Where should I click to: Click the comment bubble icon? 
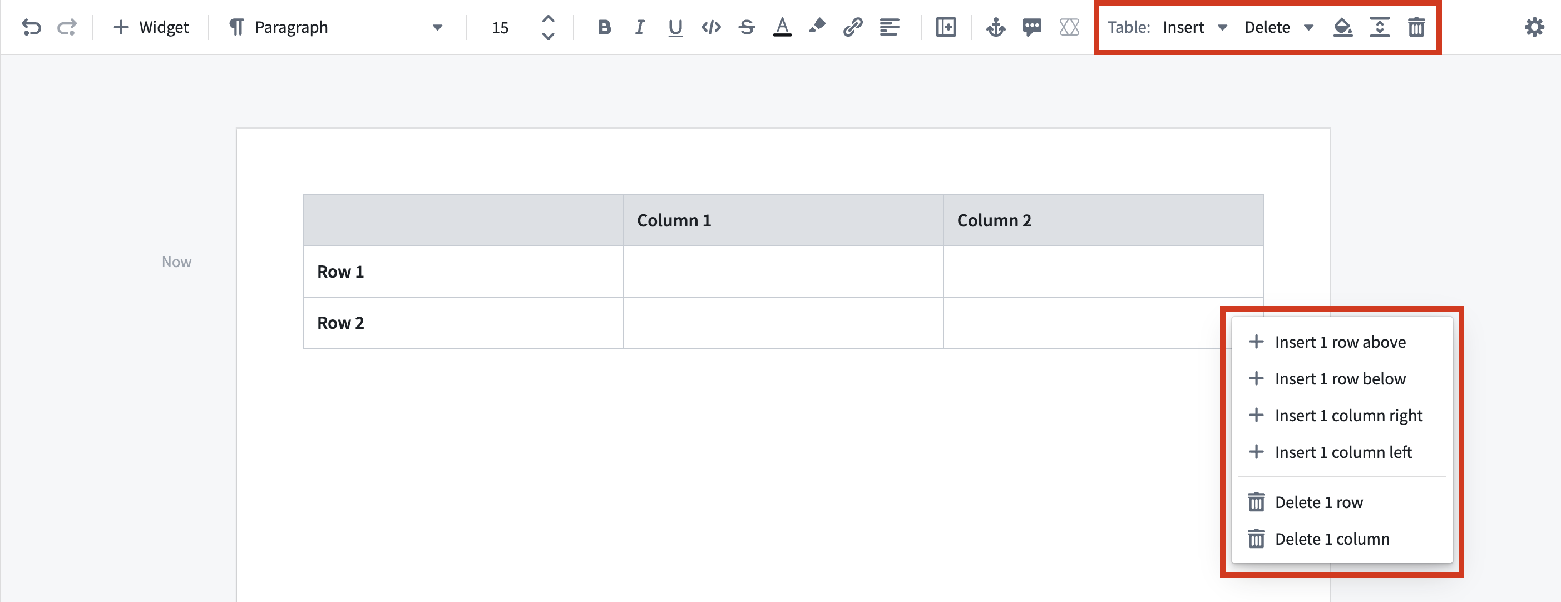[x=1032, y=27]
